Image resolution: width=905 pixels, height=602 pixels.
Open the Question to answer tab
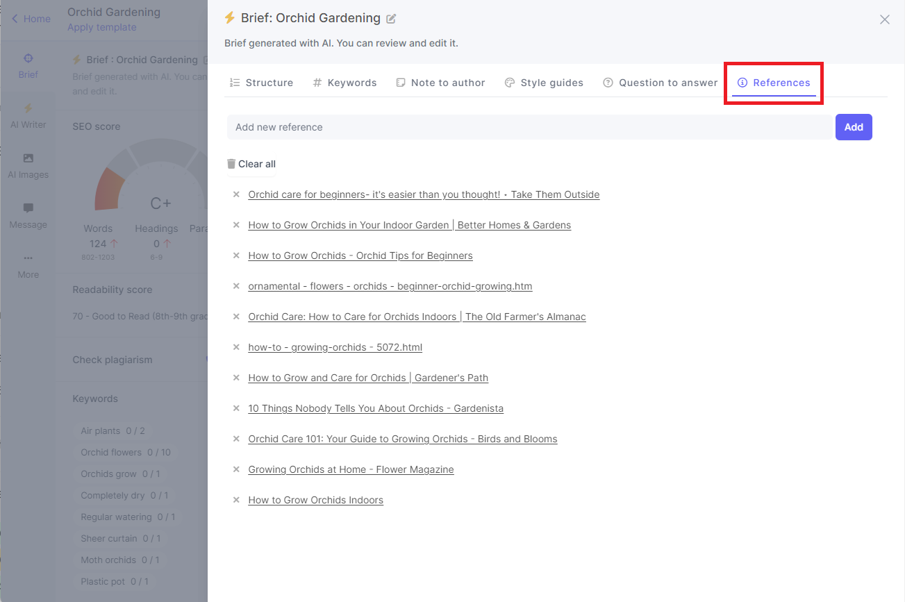(x=660, y=83)
